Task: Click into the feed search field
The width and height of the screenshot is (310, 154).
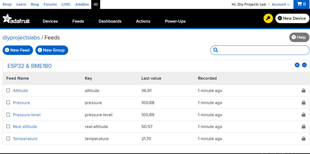Action: (x=260, y=50)
